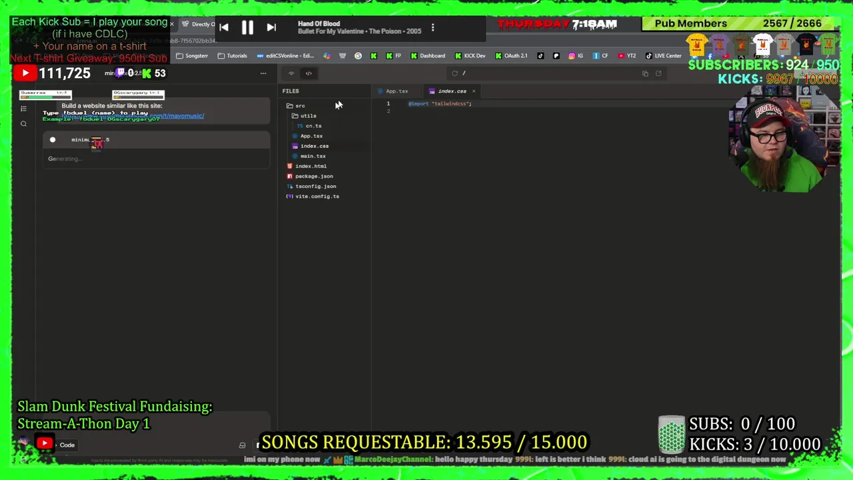Click the Code mode button below chat
This screenshot has height=480, width=853.
click(67, 445)
